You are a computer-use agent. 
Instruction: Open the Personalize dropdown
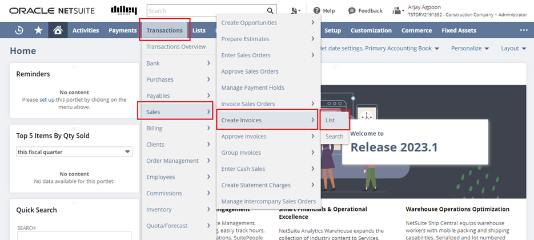[470, 49]
